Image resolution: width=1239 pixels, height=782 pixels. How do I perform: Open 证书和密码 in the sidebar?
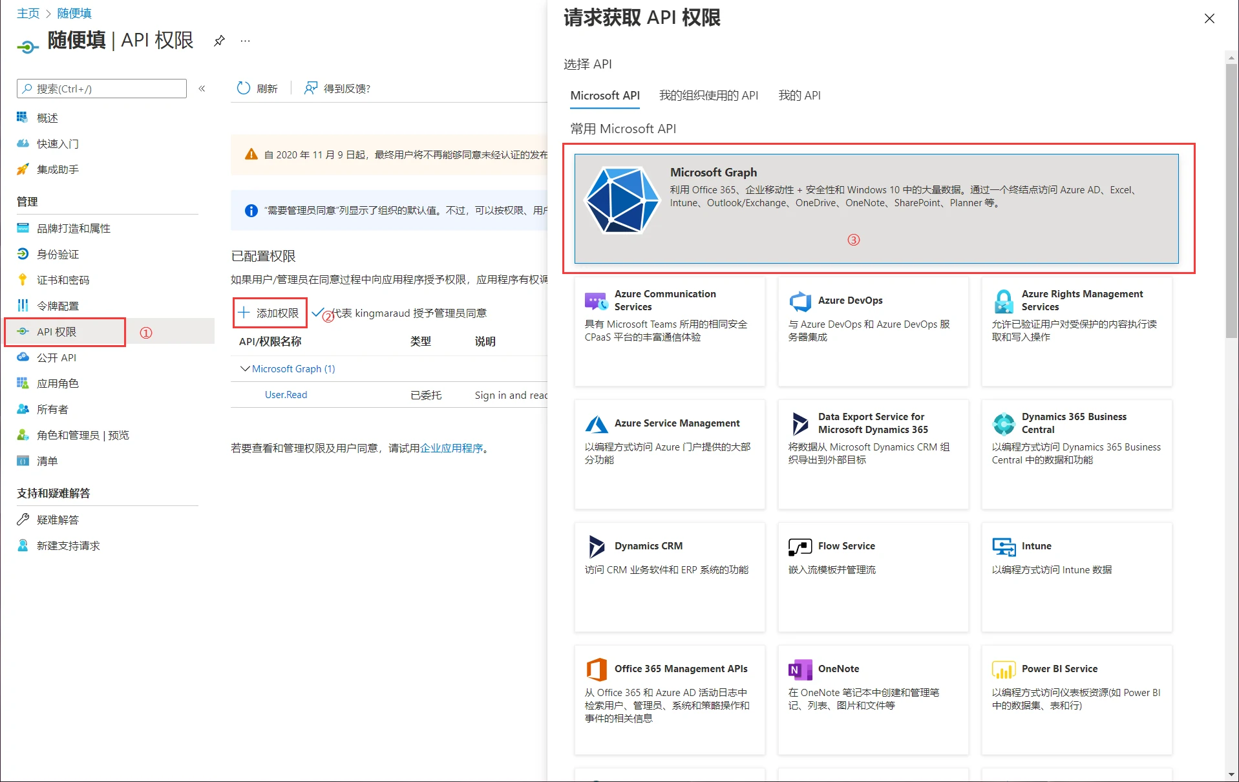[x=63, y=280]
